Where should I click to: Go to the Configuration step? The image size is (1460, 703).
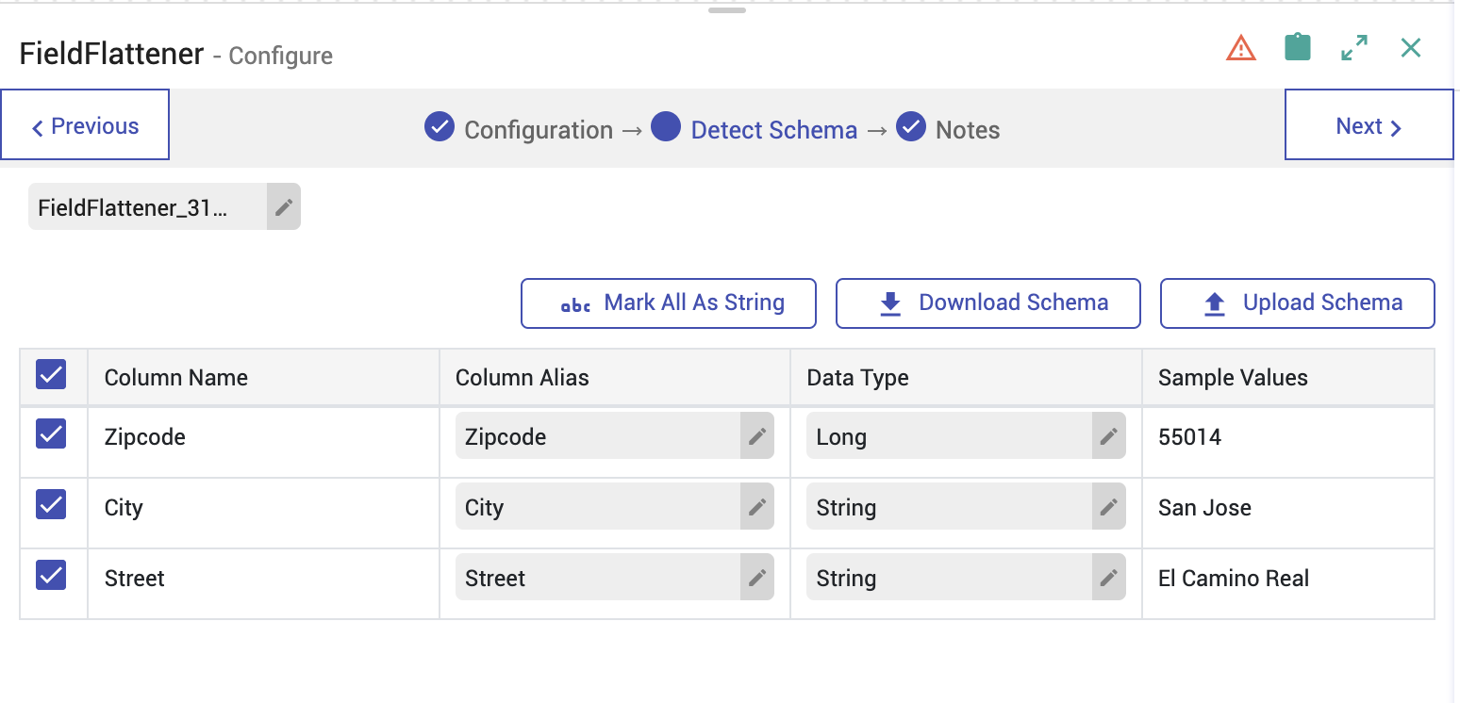(538, 130)
